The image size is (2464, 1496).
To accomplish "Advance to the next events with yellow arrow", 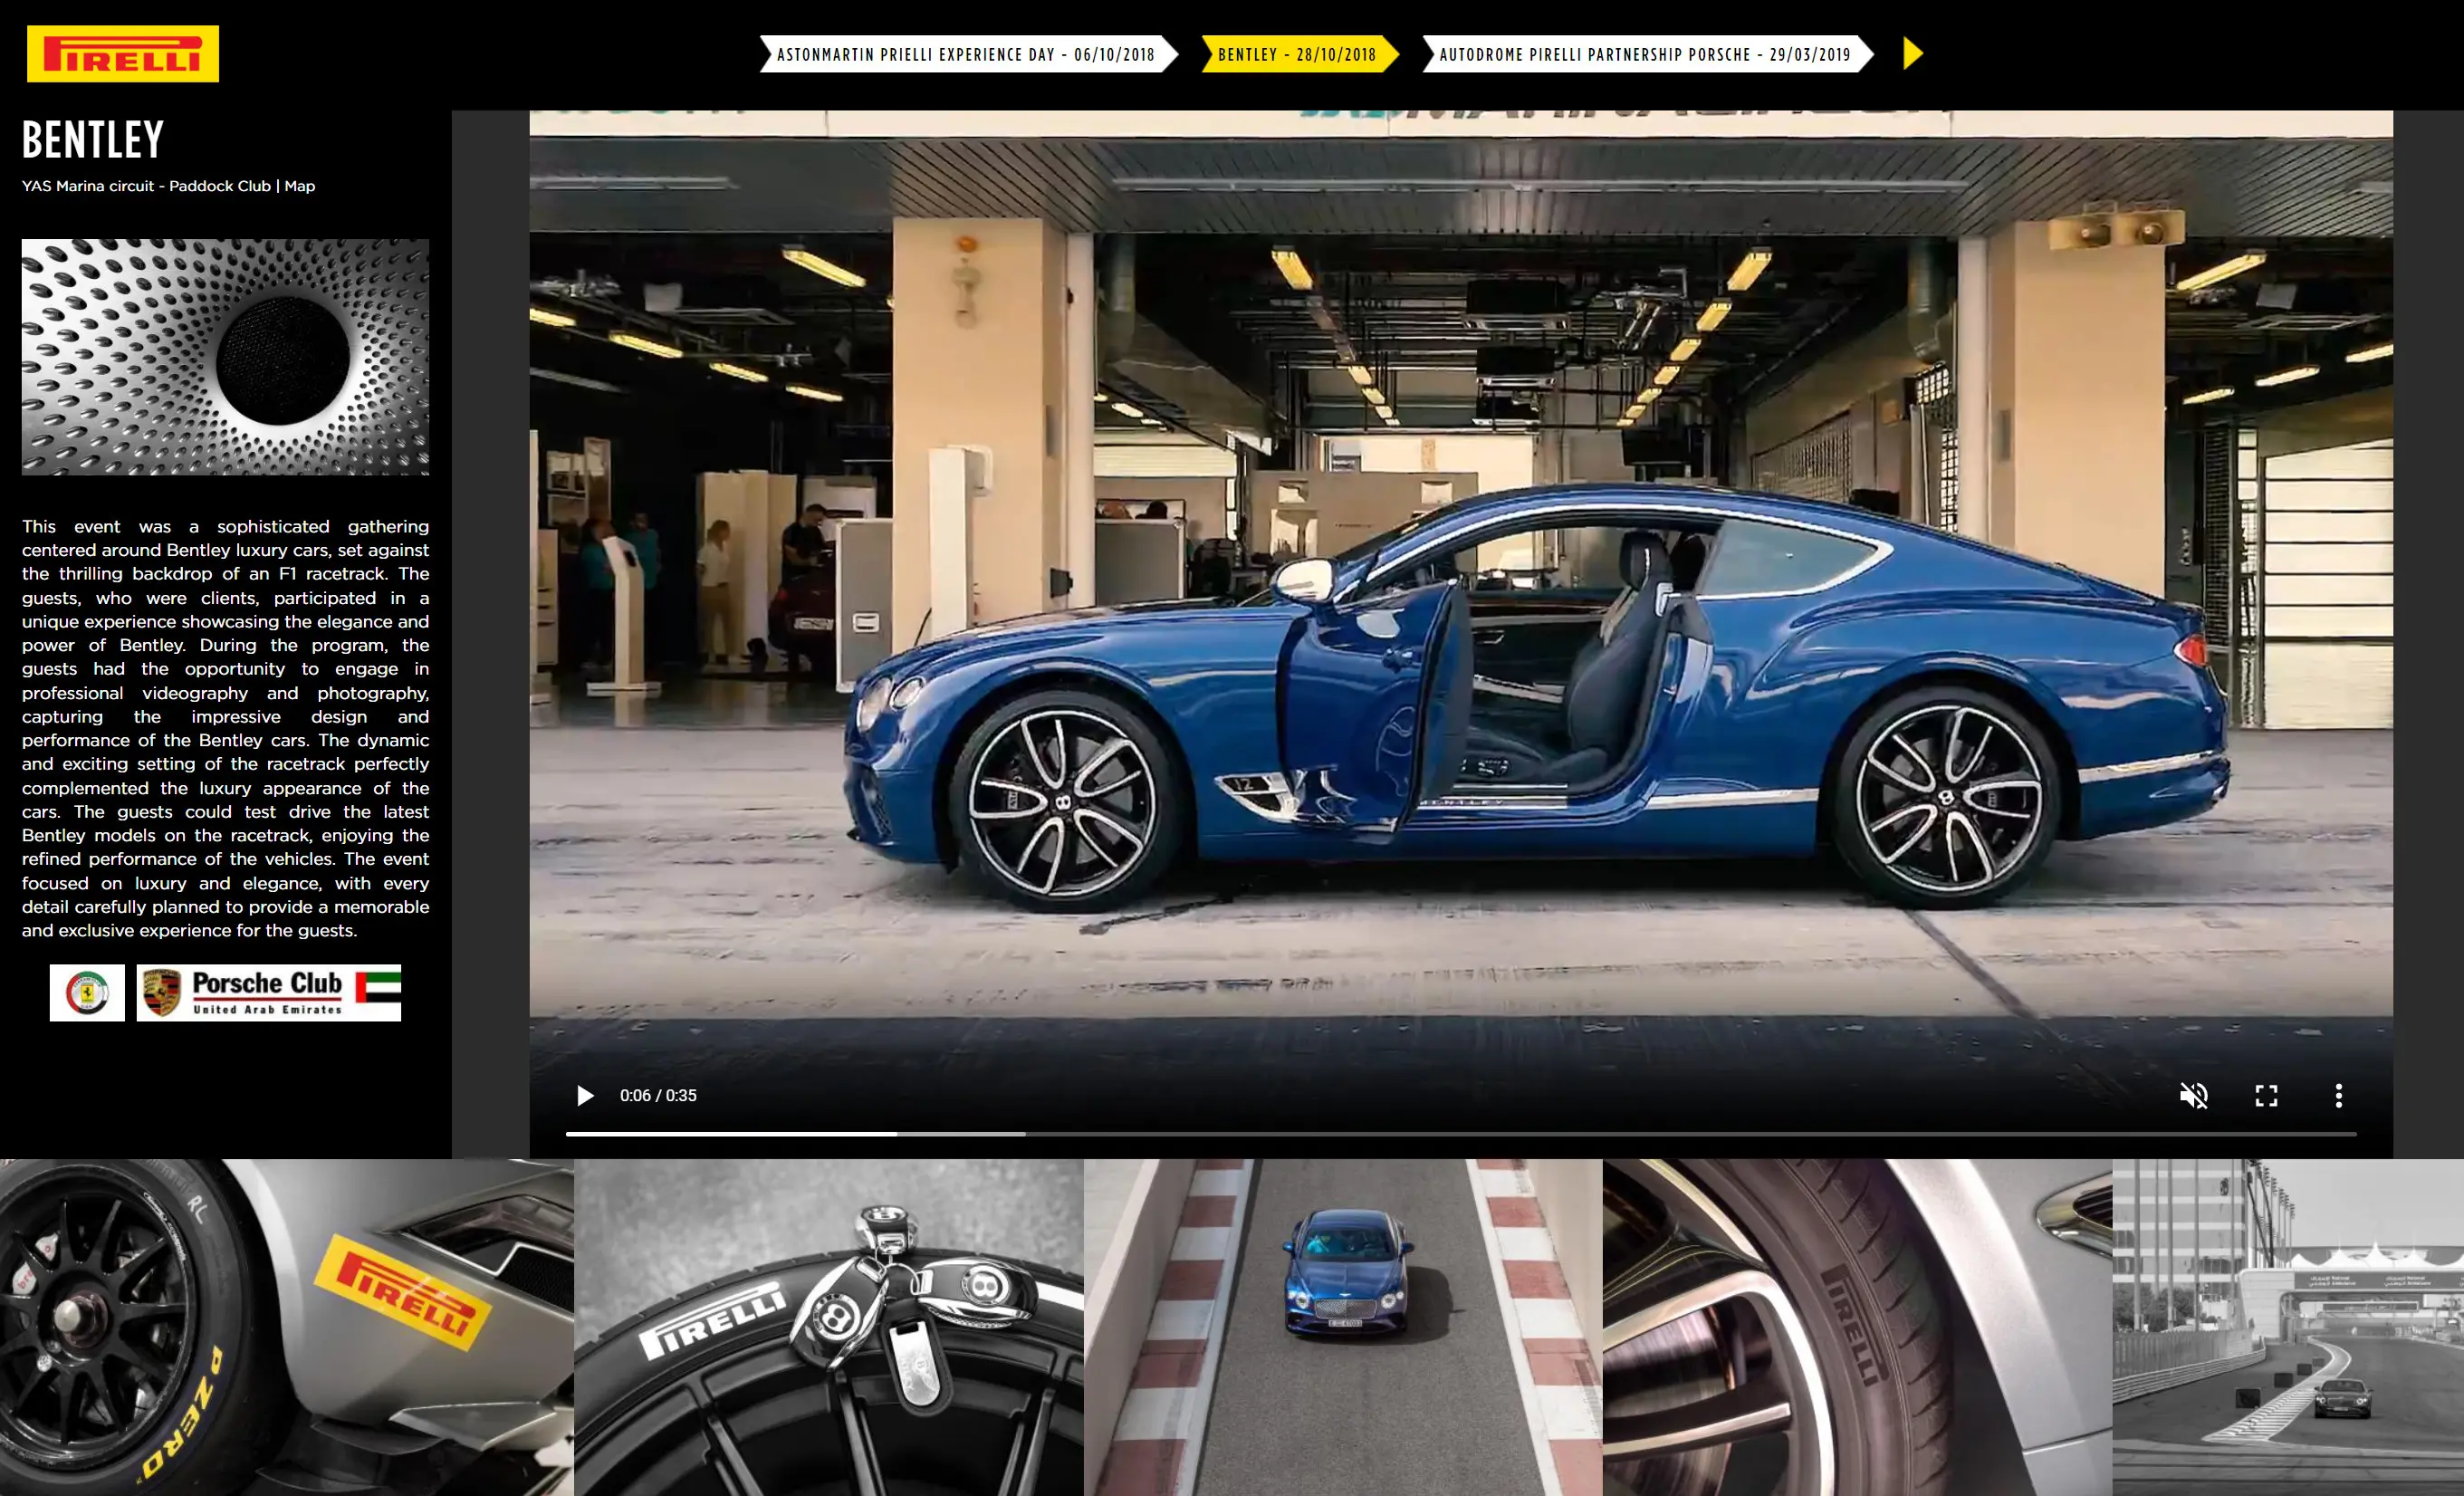I will (x=1912, y=54).
